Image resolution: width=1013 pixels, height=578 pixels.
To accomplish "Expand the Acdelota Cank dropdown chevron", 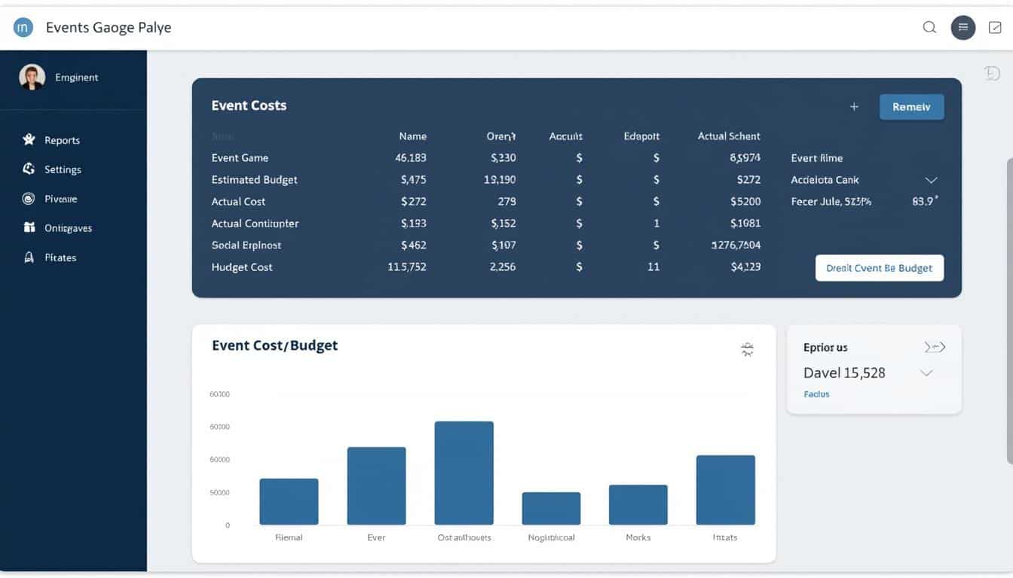I will coord(931,180).
